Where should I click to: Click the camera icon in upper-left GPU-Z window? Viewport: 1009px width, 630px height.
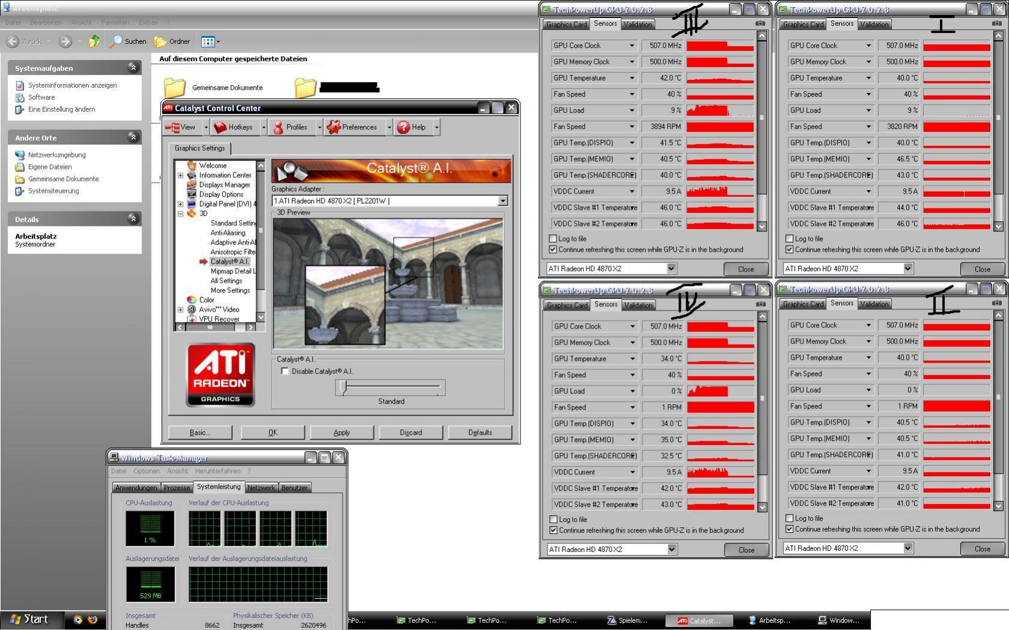(760, 23)
